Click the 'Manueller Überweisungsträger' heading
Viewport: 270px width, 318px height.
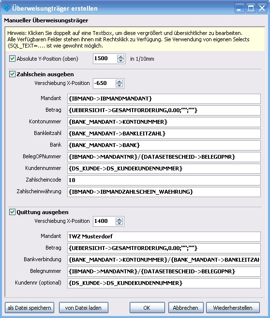pos(46,20)
